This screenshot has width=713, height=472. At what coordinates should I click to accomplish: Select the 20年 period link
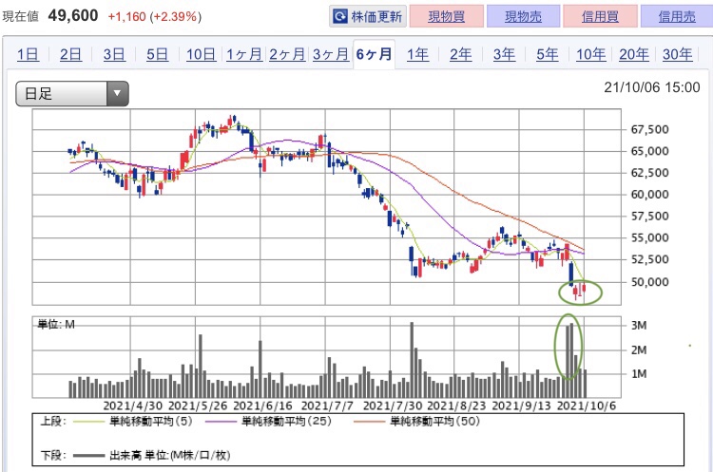pyautogui.click(x=634, y=54)
